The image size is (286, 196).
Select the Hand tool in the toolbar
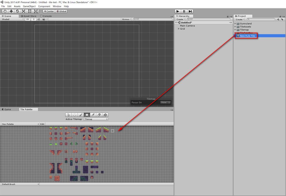[x=5, y=11]
